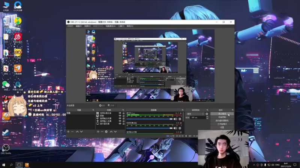Open File menu in OBS

[70, 26]
